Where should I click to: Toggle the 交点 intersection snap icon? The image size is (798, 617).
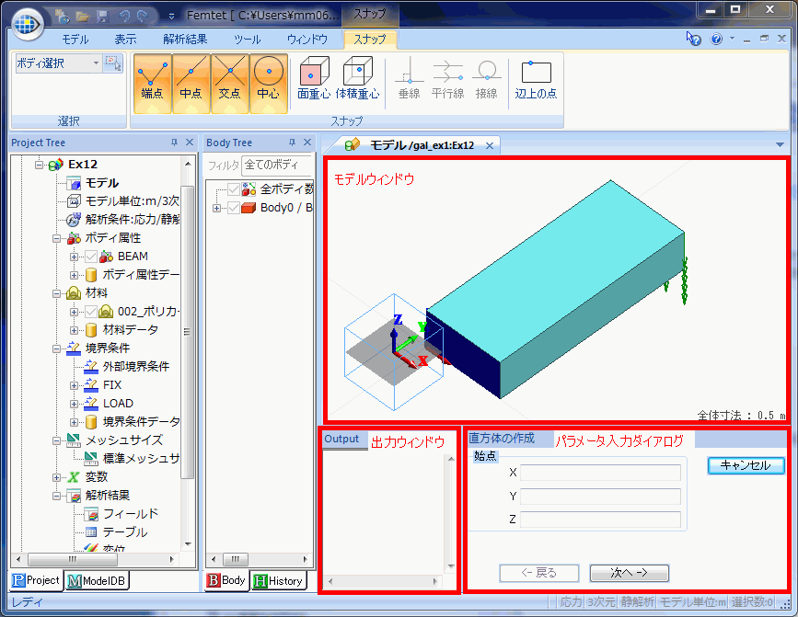230,78
